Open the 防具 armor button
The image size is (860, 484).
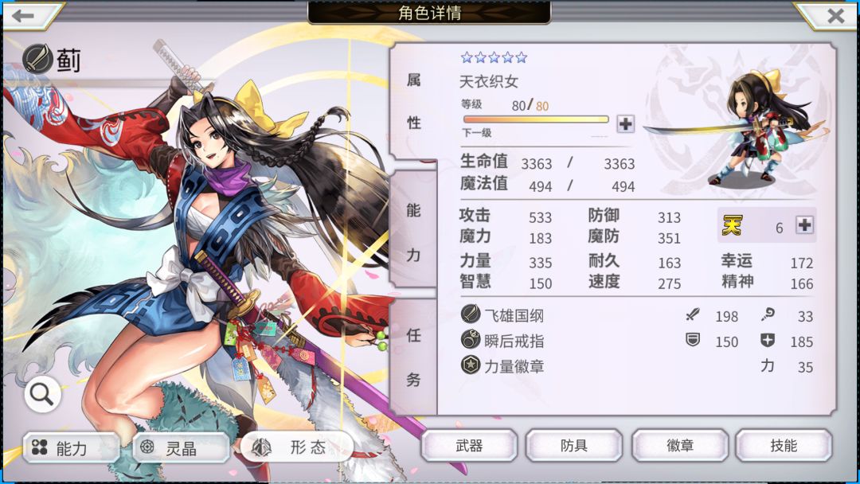click(574, 446)
